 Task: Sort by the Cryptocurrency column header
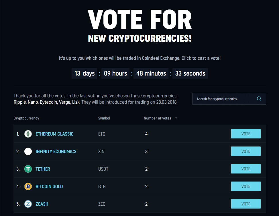[26, 118]
